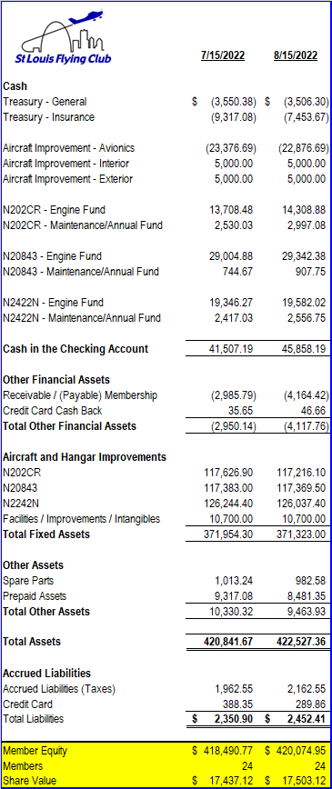The height and width of the screenshot is (789, 332).
Task: Select the yellow Member Equity row
Action: (166, 751)
